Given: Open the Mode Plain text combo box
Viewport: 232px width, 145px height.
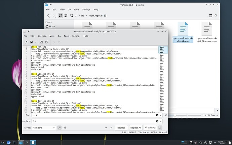Looking at the screenshot, I should tap(44, 128).
